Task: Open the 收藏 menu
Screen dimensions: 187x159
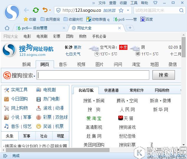Action: pos(123,3)
